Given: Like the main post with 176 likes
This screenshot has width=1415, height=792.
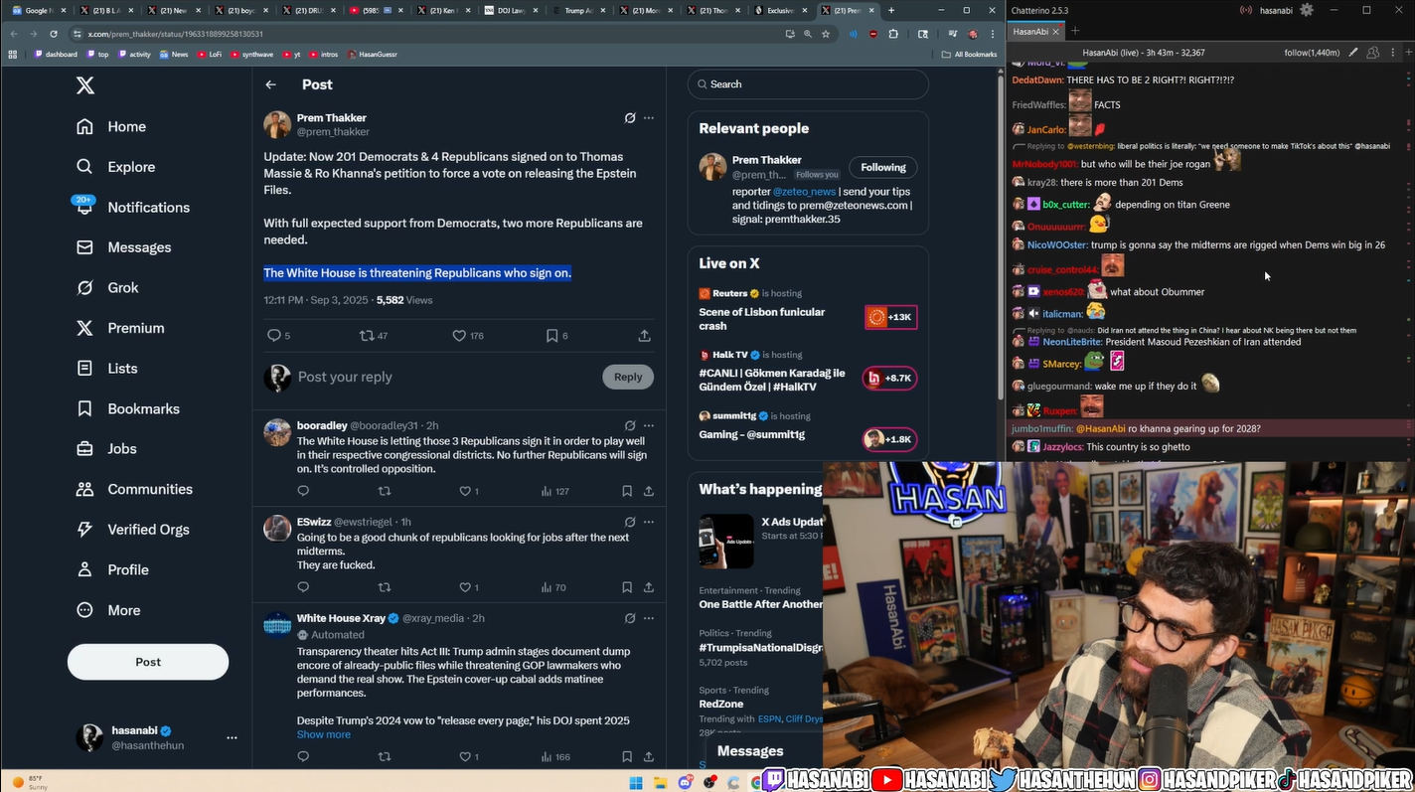Looking at the screenshot, I should point(459,336).
